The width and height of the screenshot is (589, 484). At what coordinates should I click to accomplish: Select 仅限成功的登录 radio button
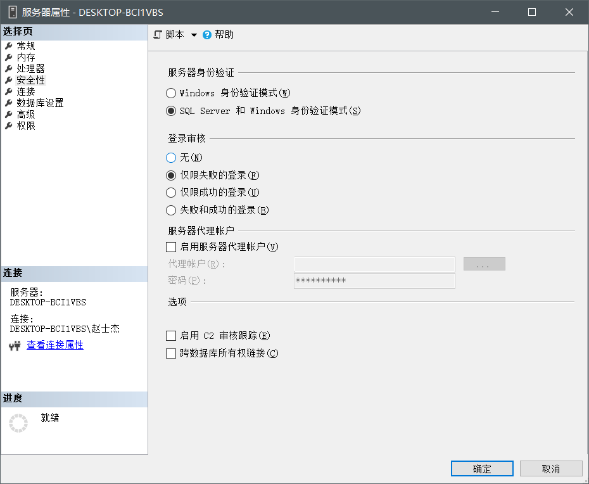click(171, 193)
